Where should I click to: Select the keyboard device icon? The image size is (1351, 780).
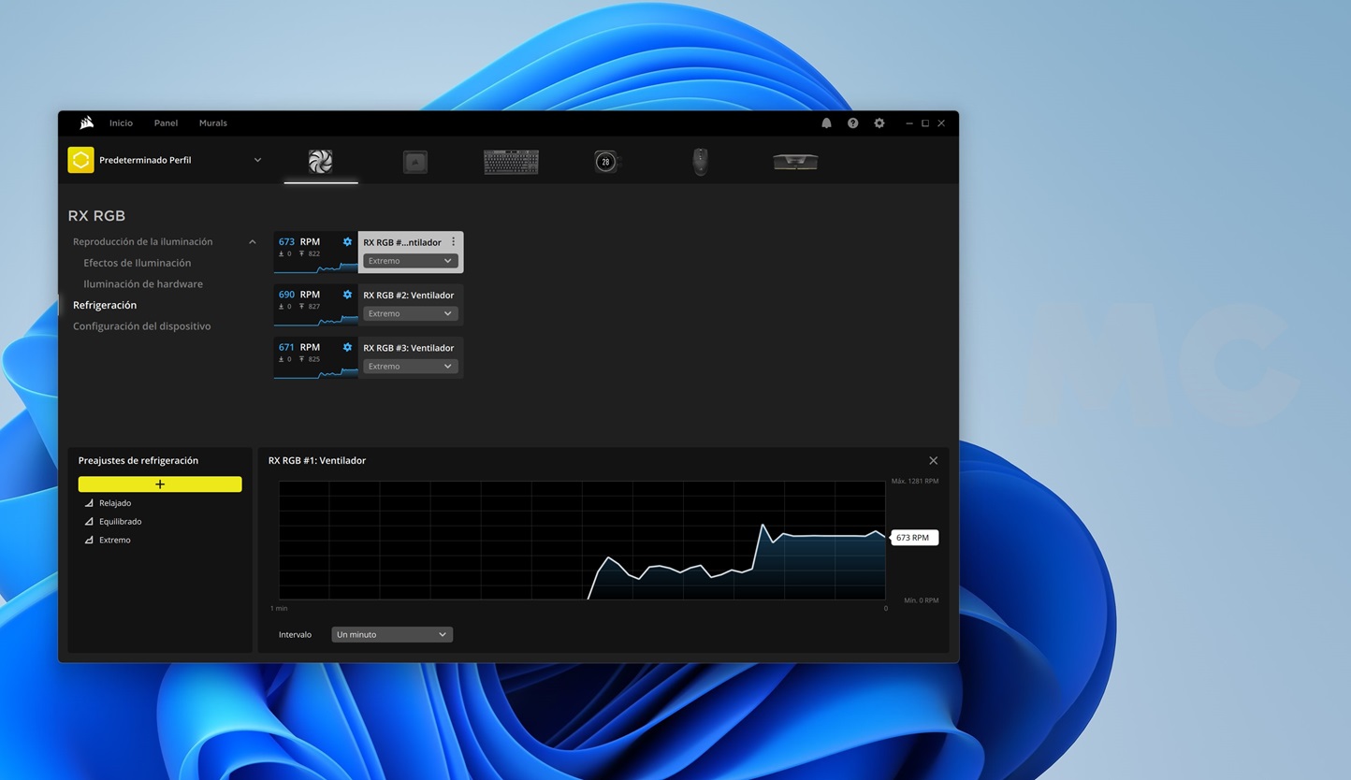[511, 162]
